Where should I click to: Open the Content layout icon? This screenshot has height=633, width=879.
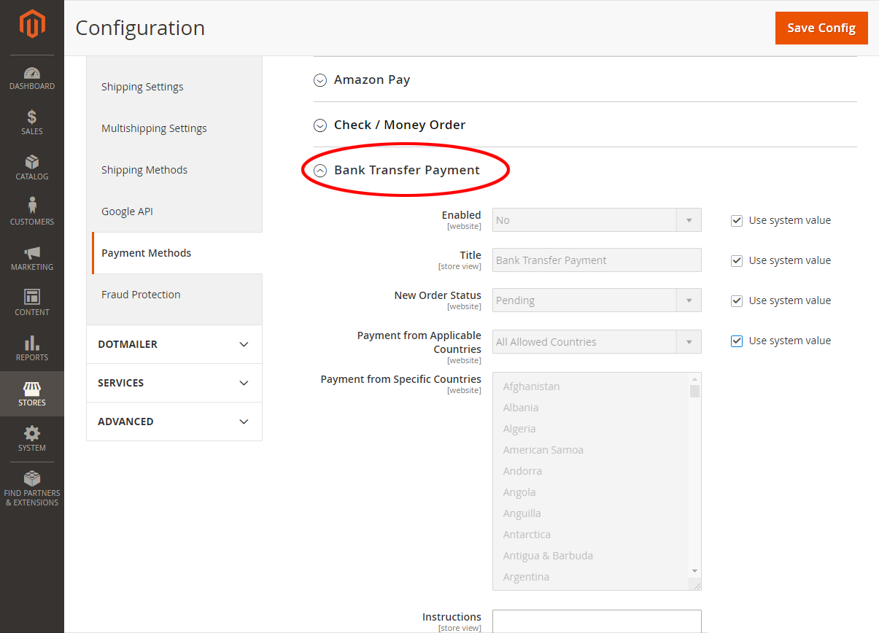[32, 297]
